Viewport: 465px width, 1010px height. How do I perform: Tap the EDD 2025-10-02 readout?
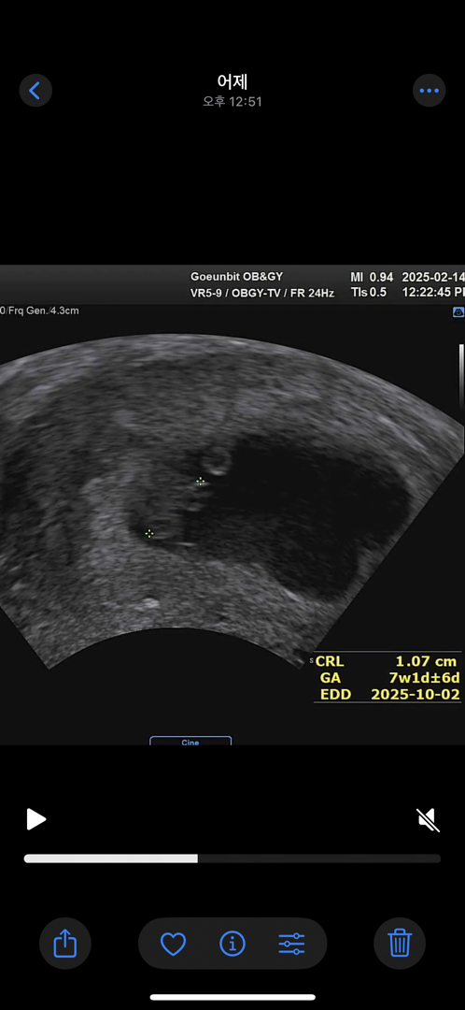389,694
